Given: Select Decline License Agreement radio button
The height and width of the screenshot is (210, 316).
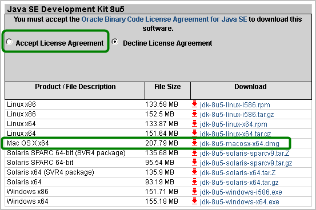Looking at the screenshot, I should (115, 42).
